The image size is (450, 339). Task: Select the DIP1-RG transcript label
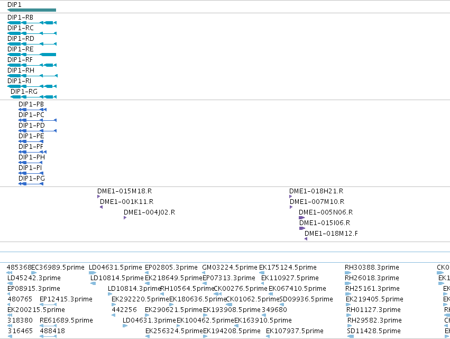(x=24, y=92)
